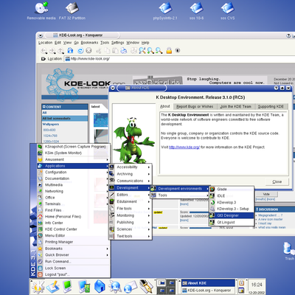Open the Bookmarks menu in Konqueror menubar
Screen dimensions: 295x295
(x=89, y=43)
